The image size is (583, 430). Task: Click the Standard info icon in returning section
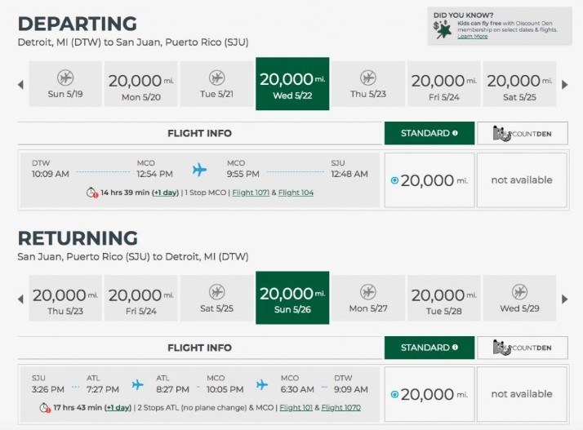(x=455, y=348)
